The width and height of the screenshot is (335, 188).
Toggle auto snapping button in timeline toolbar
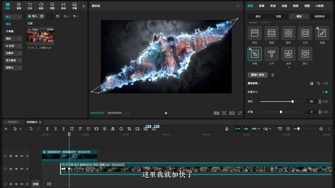246,129
